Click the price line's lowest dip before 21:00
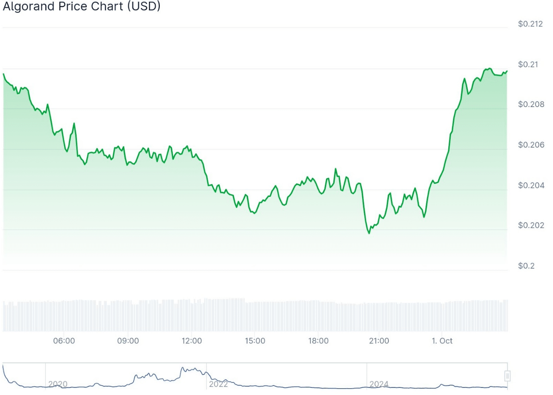 click(x=369, y=233)
